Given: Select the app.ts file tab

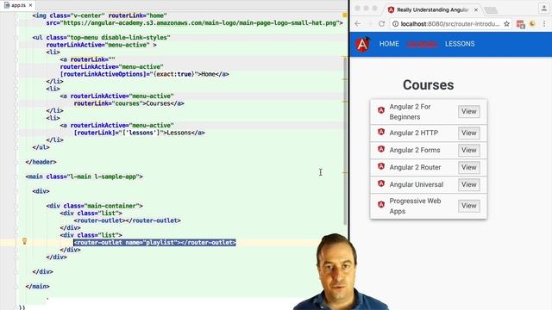Looking at the screenshot, I should tap(17, 5).
